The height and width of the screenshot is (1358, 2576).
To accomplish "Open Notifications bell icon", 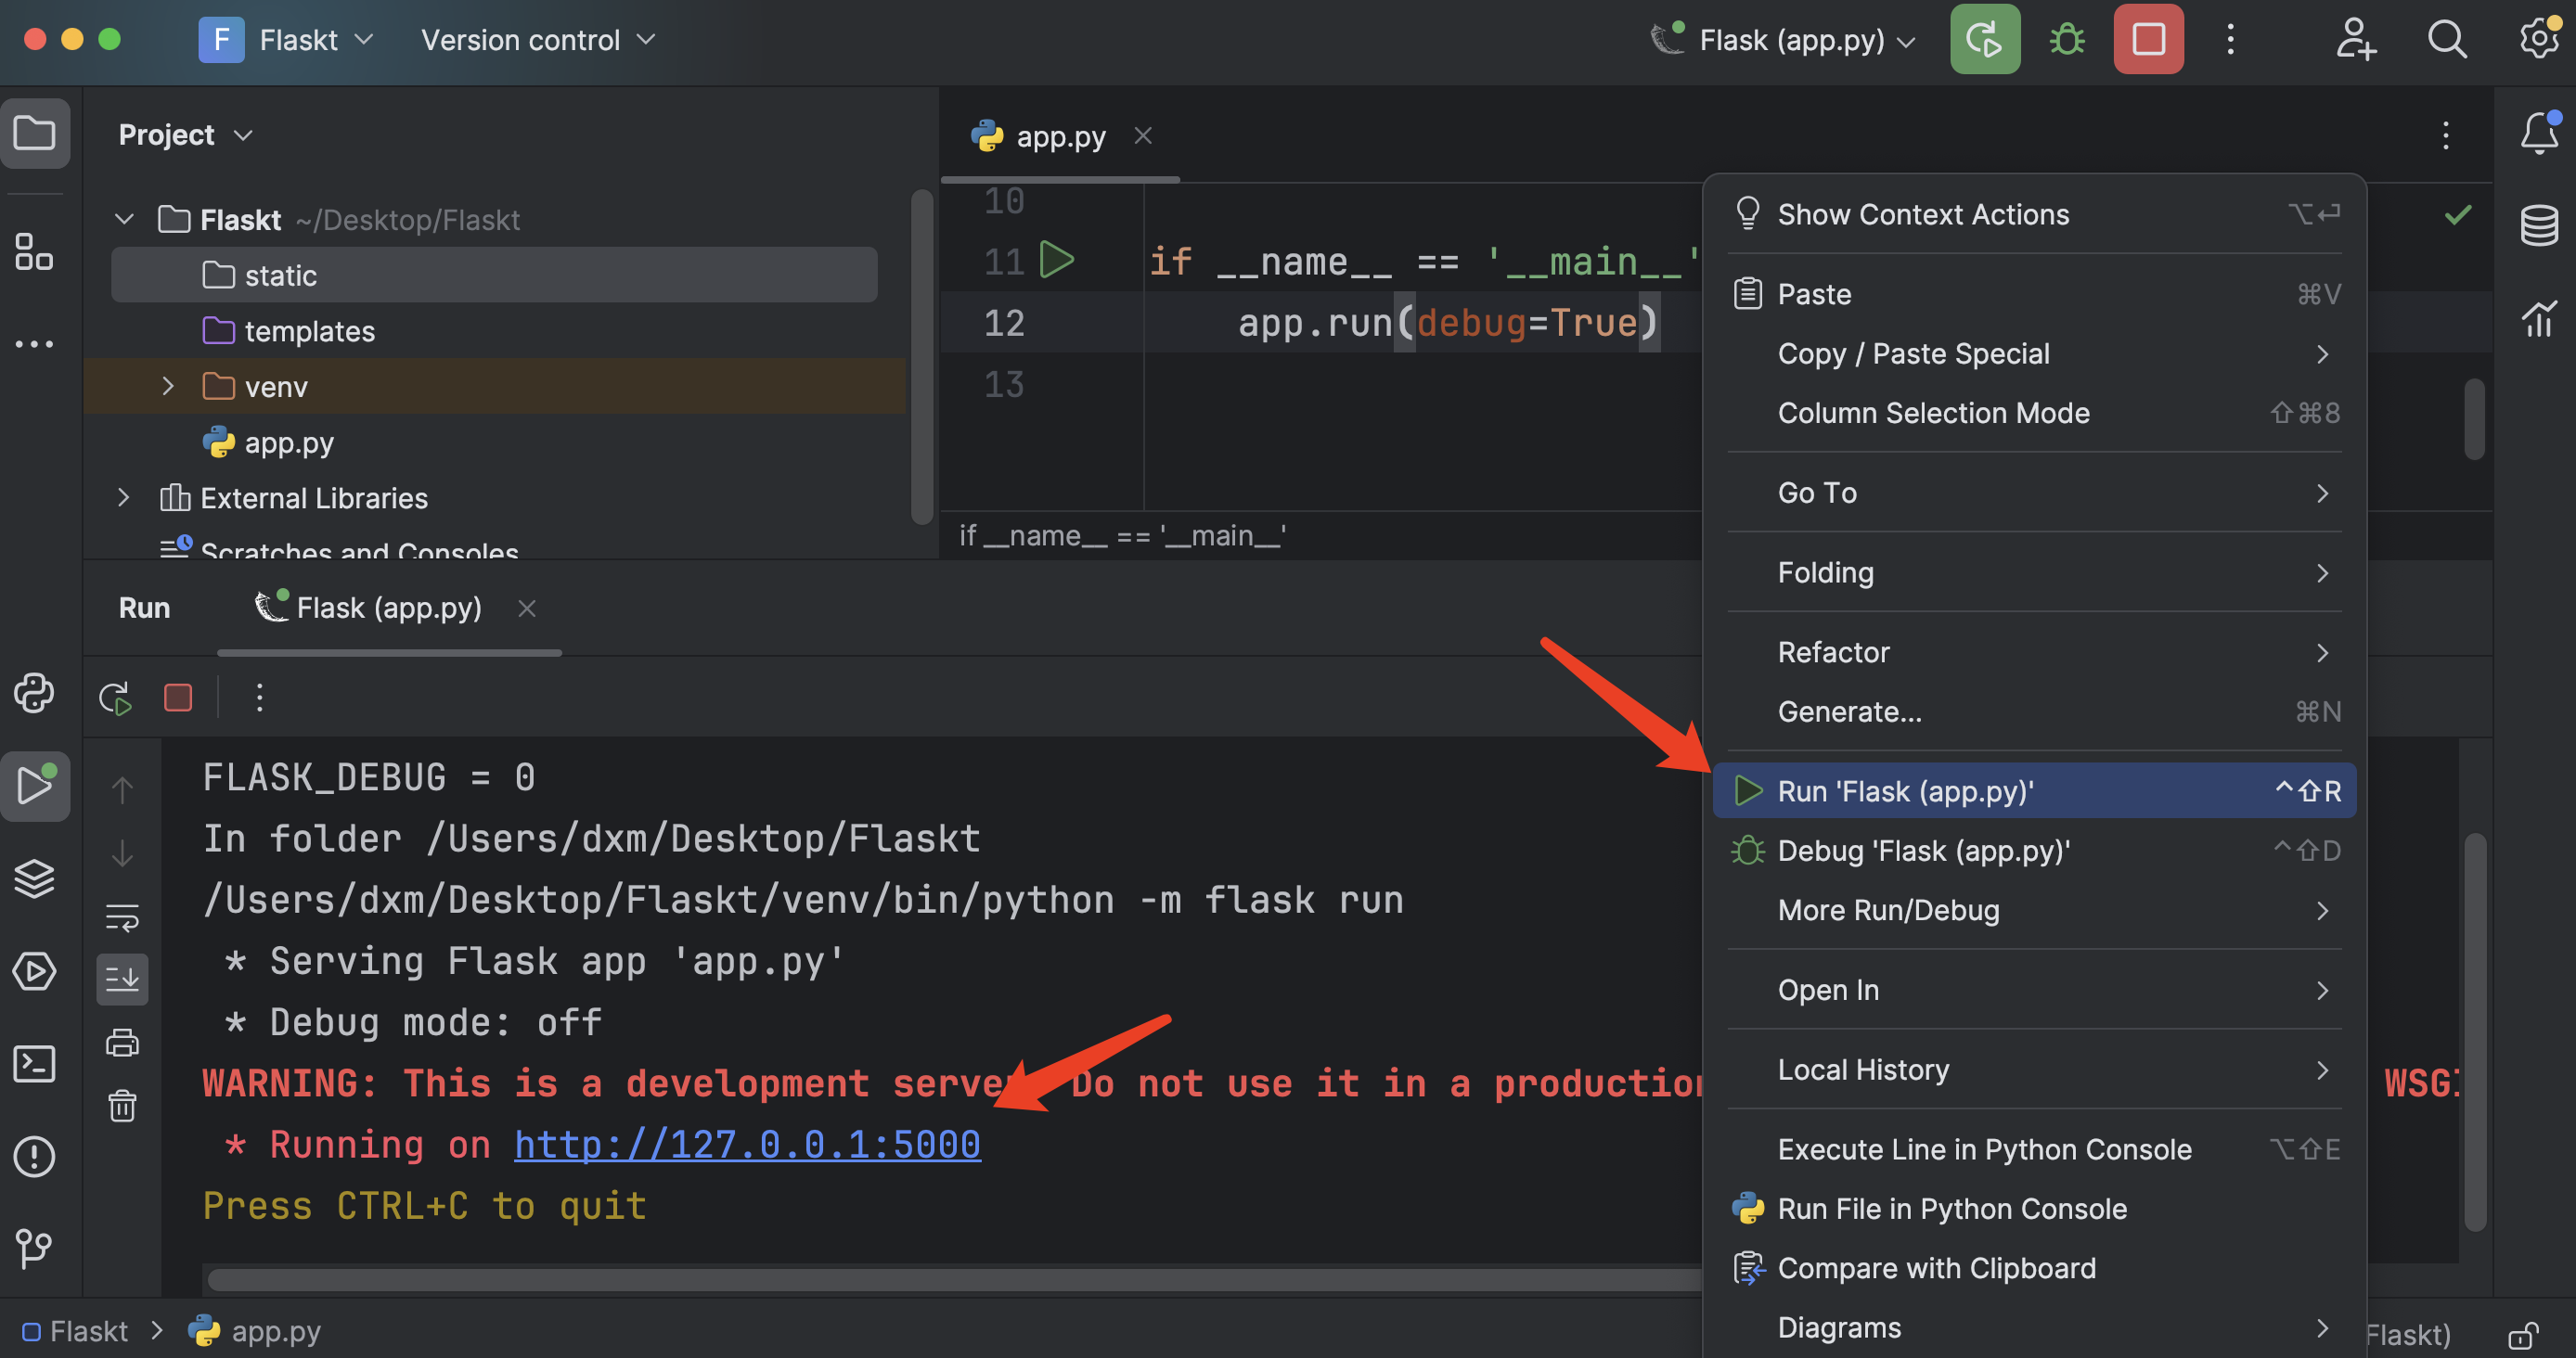I will tap(2539, 133).
